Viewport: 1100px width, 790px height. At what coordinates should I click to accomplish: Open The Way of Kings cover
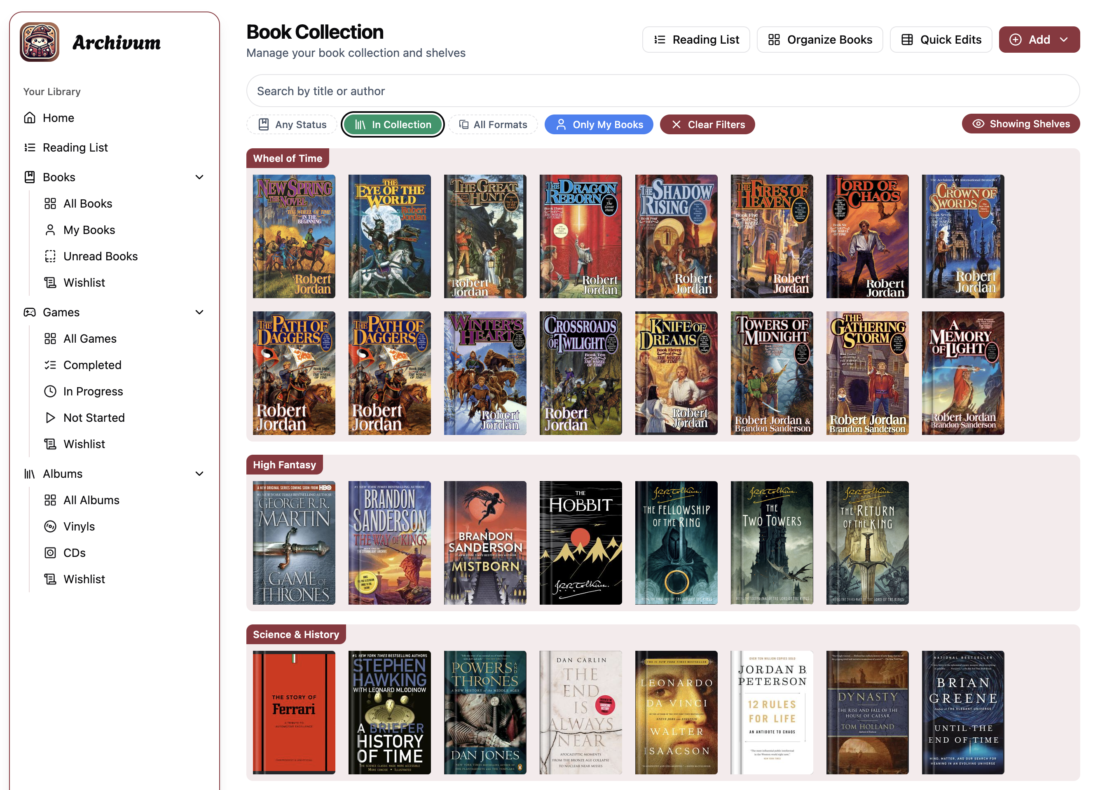tap(389, 543)
